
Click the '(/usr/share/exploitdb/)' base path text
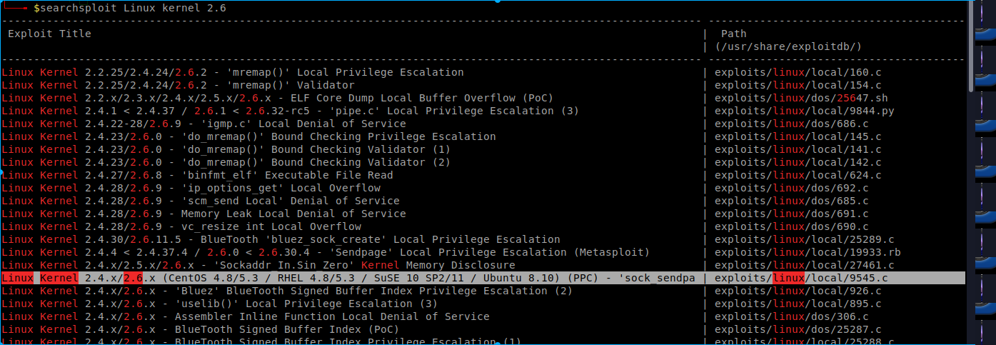click(x=789, y=46)
